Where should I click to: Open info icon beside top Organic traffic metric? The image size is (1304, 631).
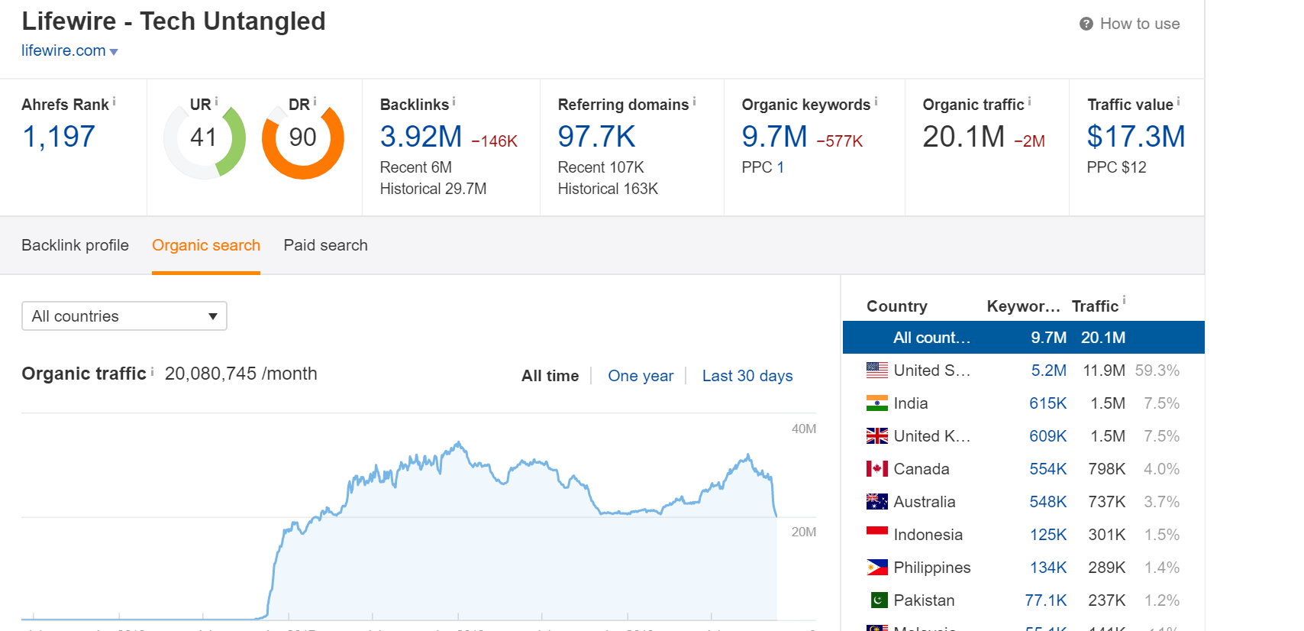pyautogui.click(x=1029, y=101)
